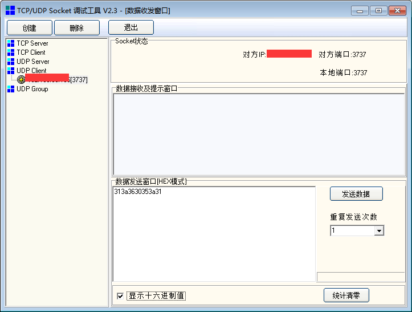Click the yellow connection icon under UDP Client
Screen dimensions: 412x312
(x=21, y=79)
